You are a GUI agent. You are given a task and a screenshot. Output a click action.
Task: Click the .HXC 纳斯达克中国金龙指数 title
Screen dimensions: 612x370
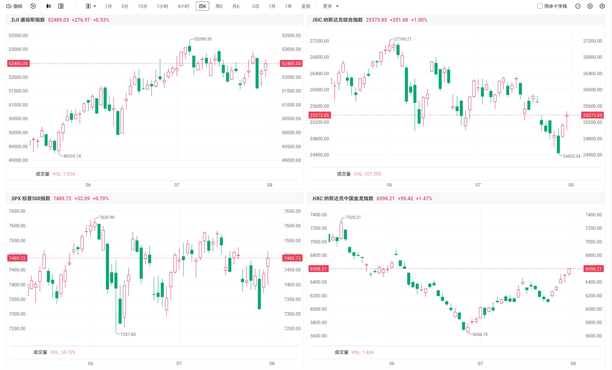(342, 198)
